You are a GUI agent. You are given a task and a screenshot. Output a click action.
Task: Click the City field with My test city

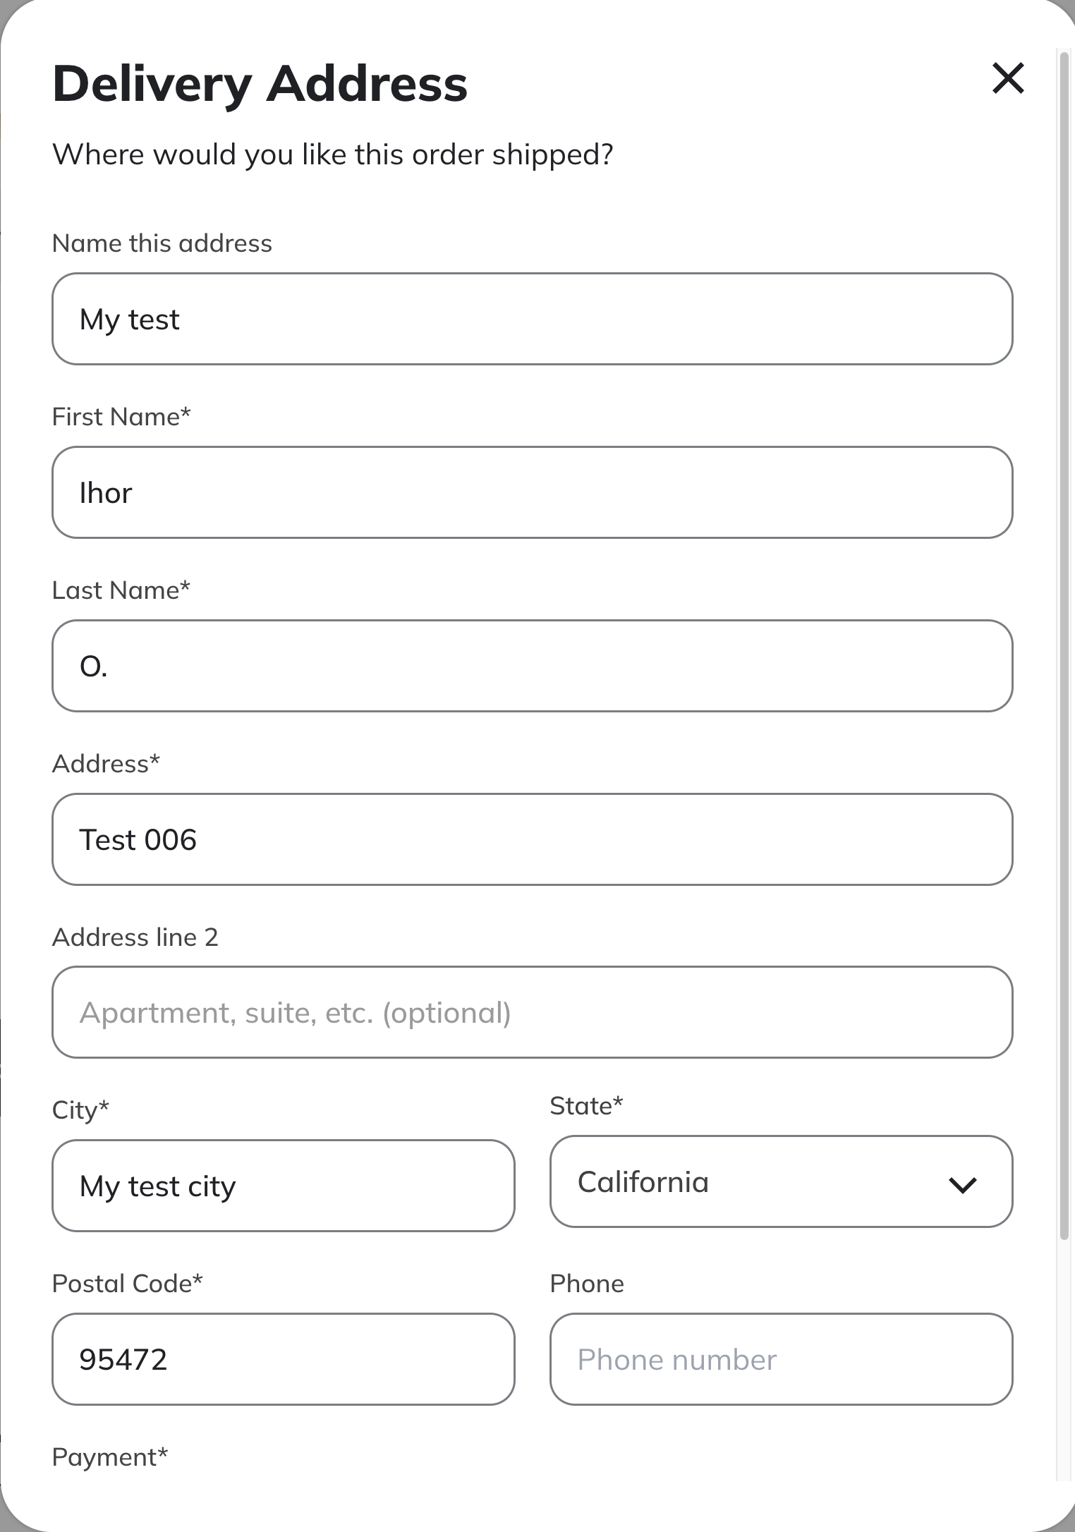[284, 1186]
